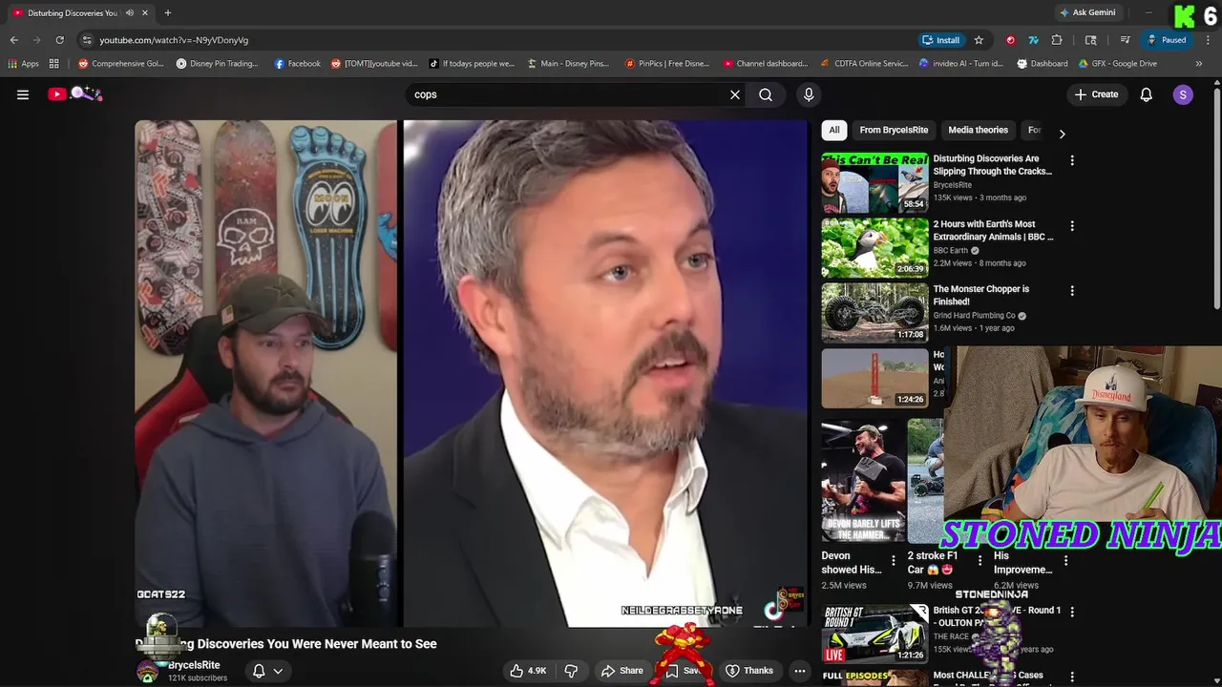Open the invideo AI bookmark
1222x687 pixels.
[x=961, y=64]
